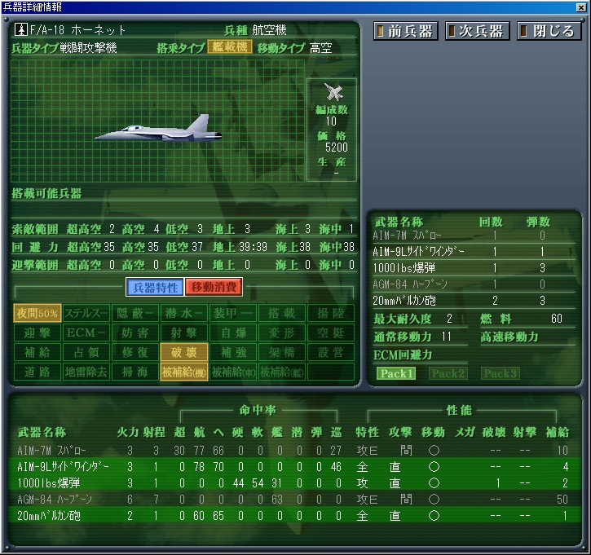Click the 地雷除去 trait cell

coord(86,372)
